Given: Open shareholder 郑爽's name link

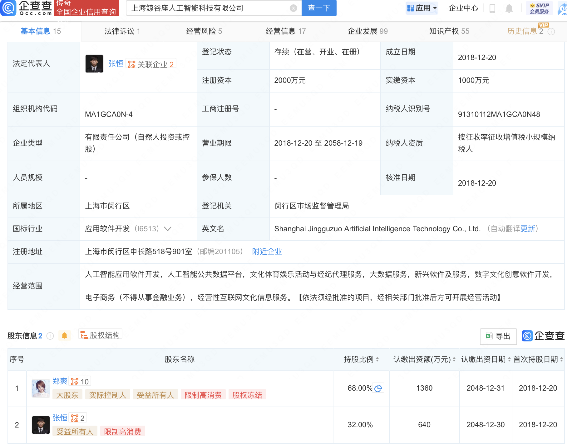Looking at the screenshot, I should (60, 381).
